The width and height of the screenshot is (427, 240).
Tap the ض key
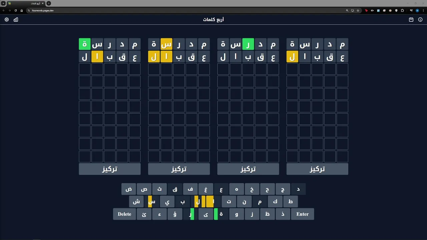click(129, 189)
